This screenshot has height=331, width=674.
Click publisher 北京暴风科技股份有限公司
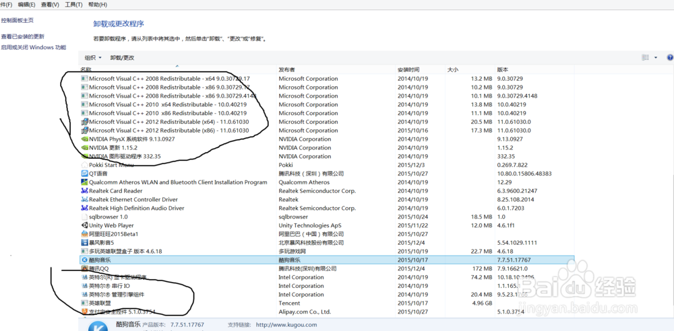click(311, 243)
